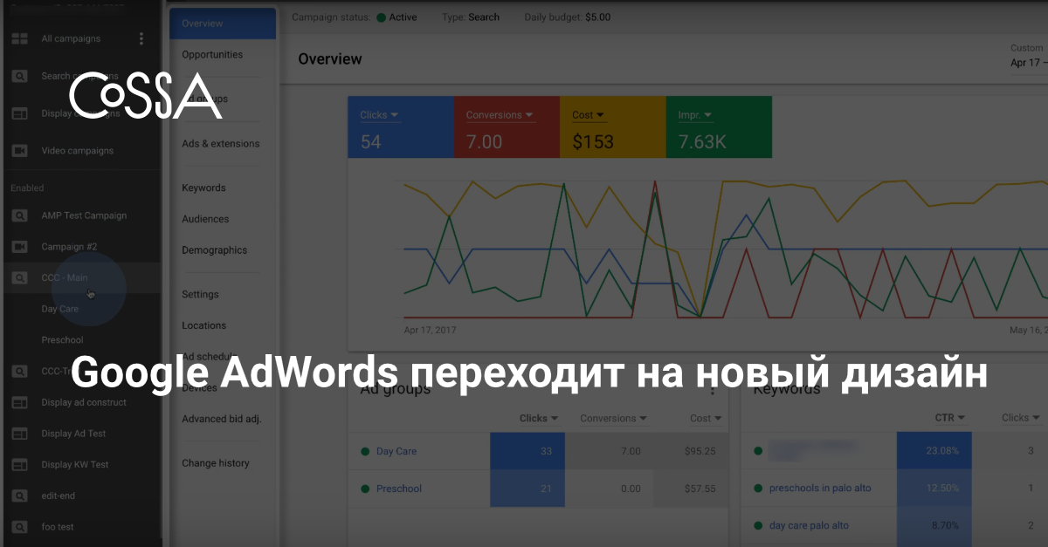Click the Video campaigns camera icon
Screen dimensions: 1048x547
coord(19,150)
